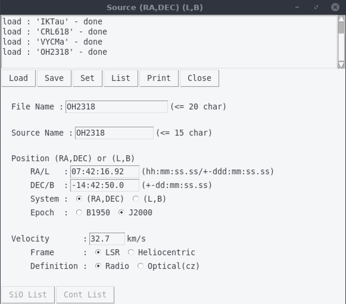
Task: Click the File Name input field
Action: [116, 107]
